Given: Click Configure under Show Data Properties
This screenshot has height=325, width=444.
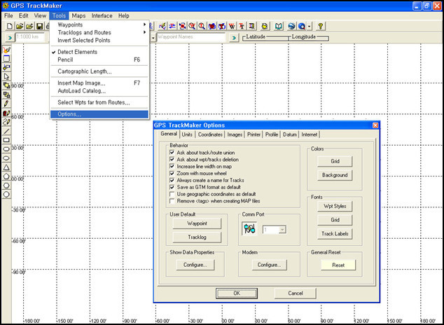Looking at the screenshot, I should 195,265.
